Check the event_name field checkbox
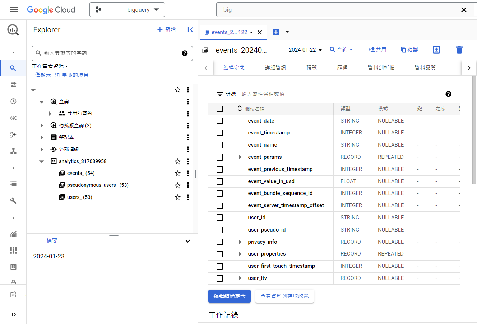Viewport: 477px width, 324px height. 220,145
